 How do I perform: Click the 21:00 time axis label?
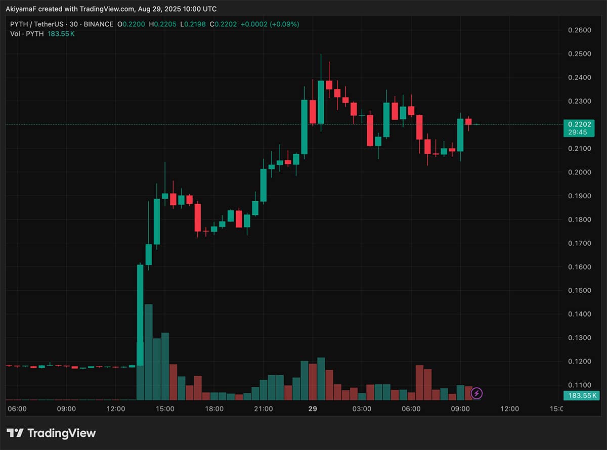point(263,409)
